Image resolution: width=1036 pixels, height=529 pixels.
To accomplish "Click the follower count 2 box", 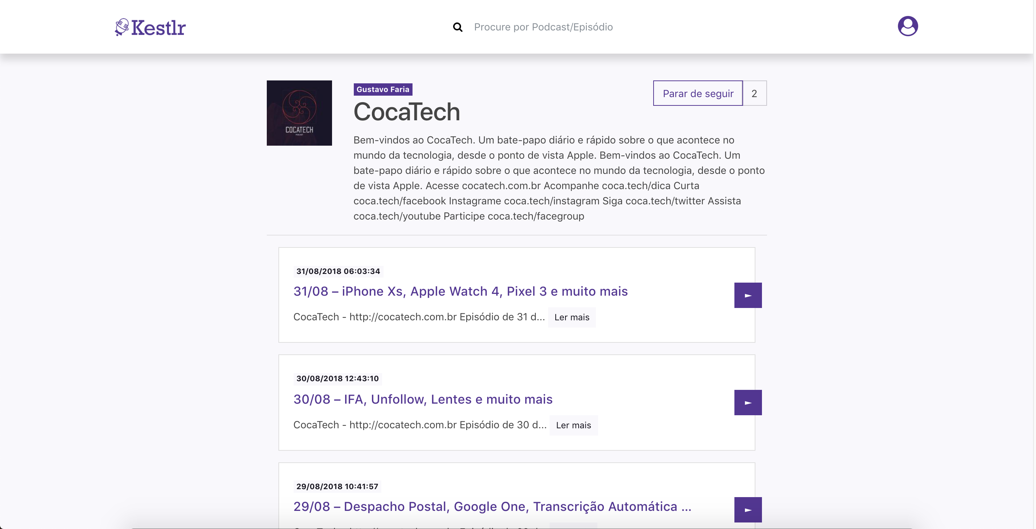I will pos(754,93).
